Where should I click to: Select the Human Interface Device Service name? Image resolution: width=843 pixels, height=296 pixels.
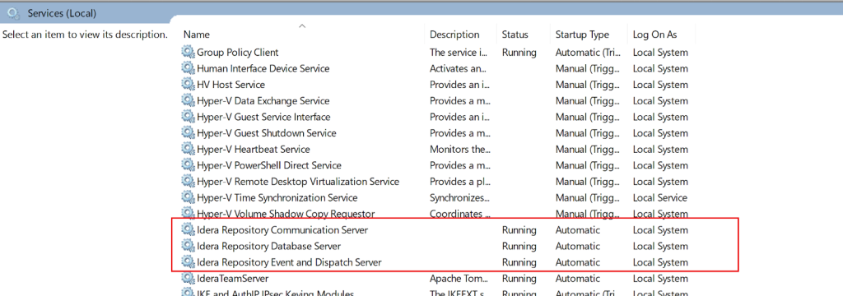tap(263, 69)
